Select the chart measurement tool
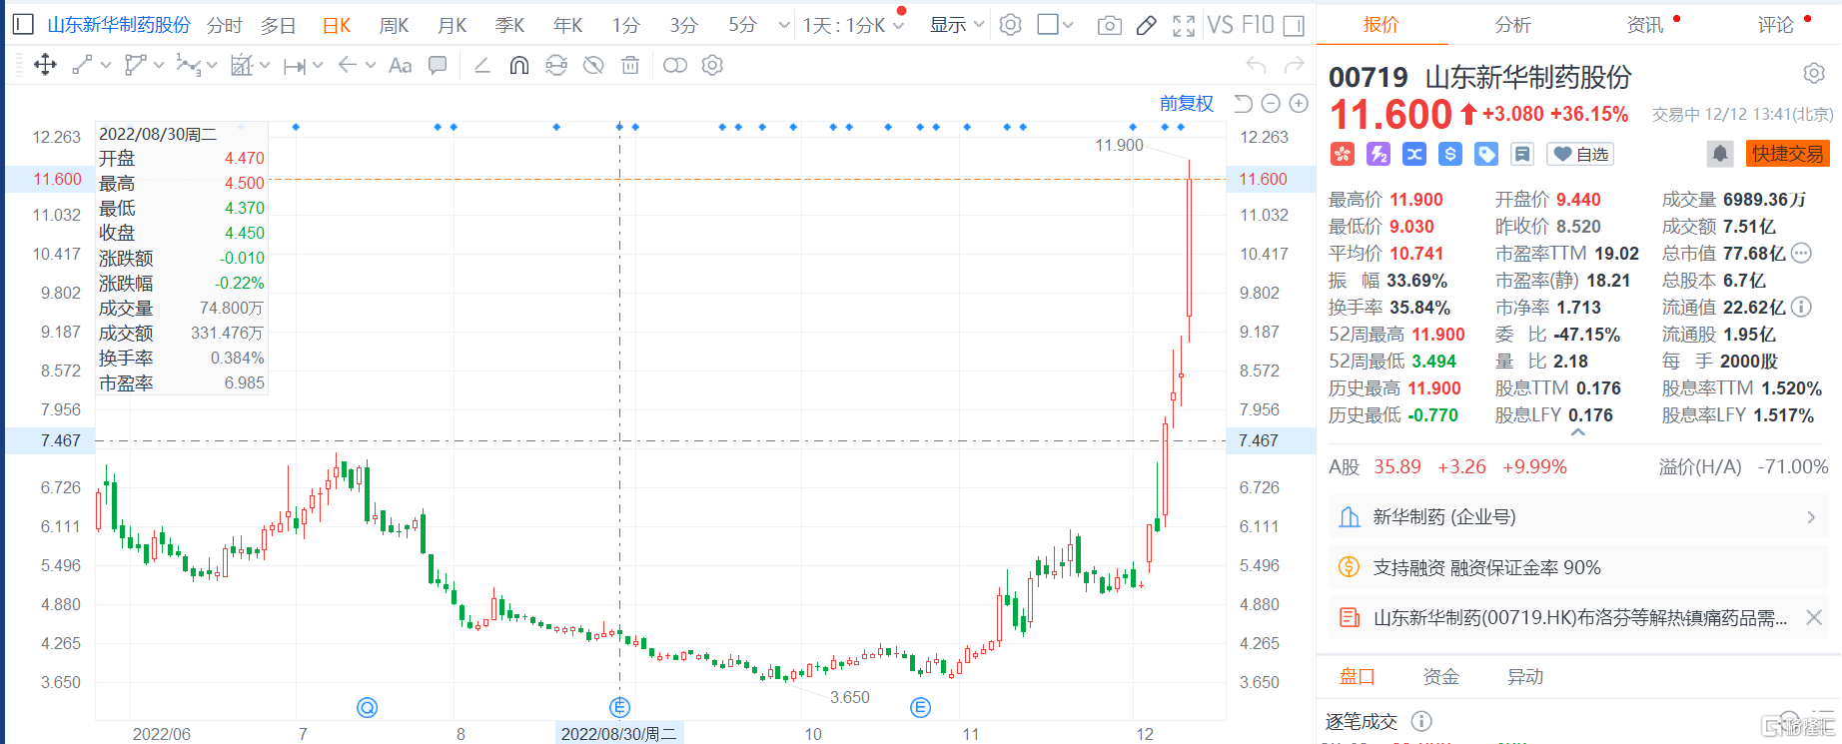The image size is (1842, 744). (x=241, y=65)
